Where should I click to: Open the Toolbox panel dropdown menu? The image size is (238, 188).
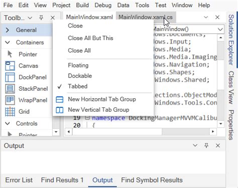[x=30, y=18]
